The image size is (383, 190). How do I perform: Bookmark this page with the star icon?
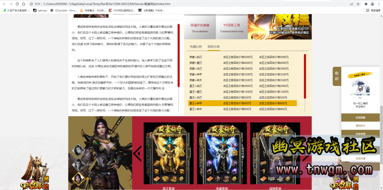click(358, 4)
